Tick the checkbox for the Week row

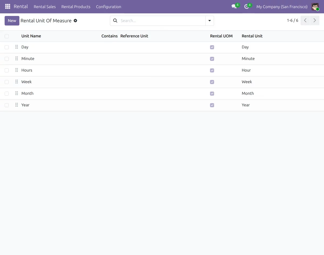[x=7, y=82]
